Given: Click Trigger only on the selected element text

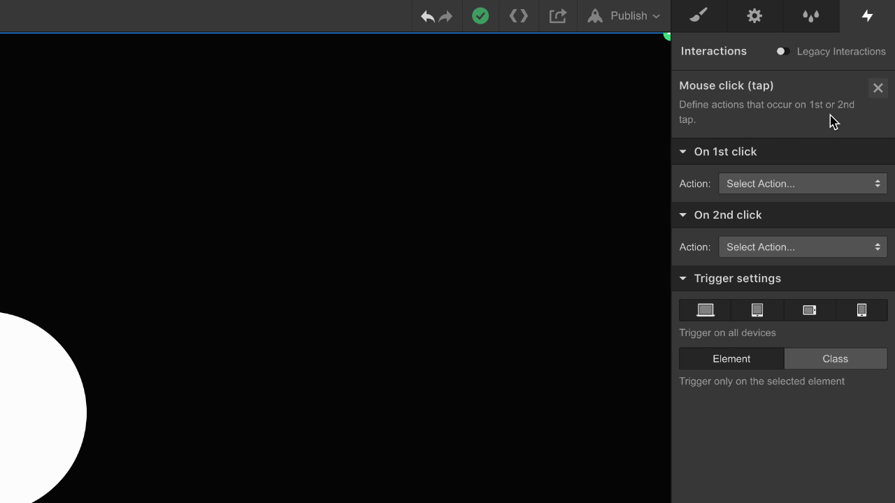Looking at the screenshot, I should point(762,381).
